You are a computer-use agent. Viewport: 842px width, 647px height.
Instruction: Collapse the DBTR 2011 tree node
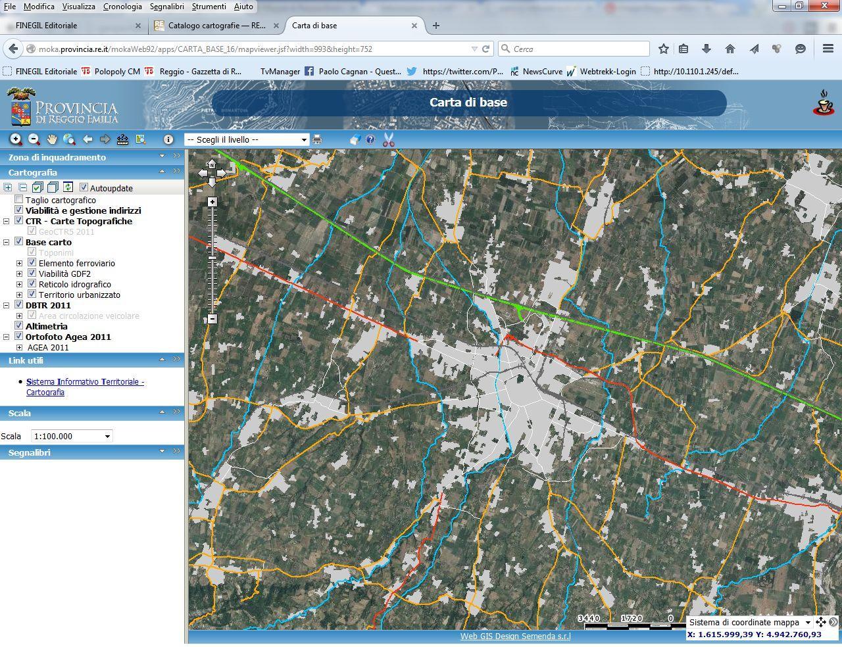click(7, 305)
